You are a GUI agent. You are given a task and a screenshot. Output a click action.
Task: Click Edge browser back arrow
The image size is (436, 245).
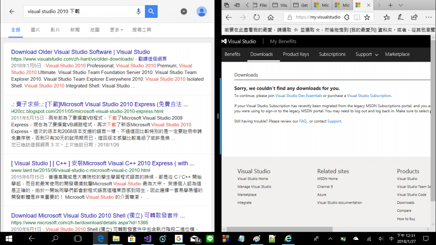(x=229, y=17)
